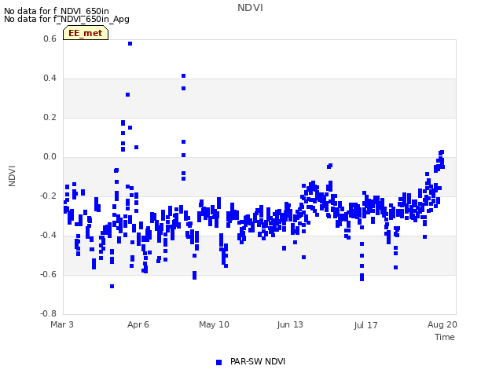Screen dimensions: 503x377
Task: Click the 0.6 y-axis tick label
Action: point(50,38)
